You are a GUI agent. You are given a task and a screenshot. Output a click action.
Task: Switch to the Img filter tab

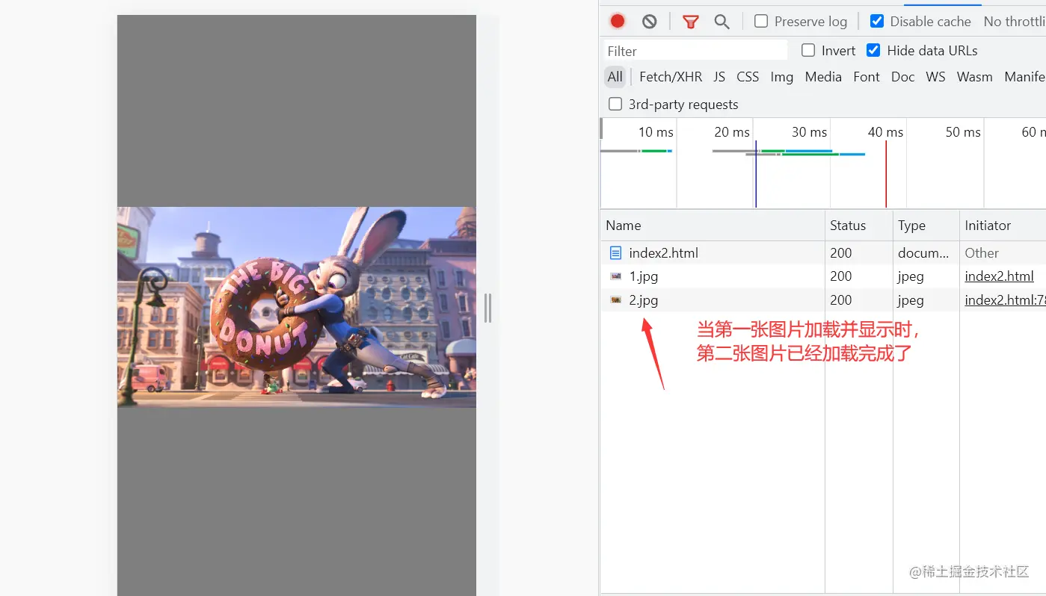[x=781, y=76]
